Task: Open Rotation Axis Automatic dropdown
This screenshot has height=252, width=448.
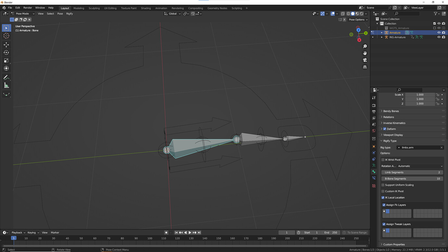Action: point(420,166)
